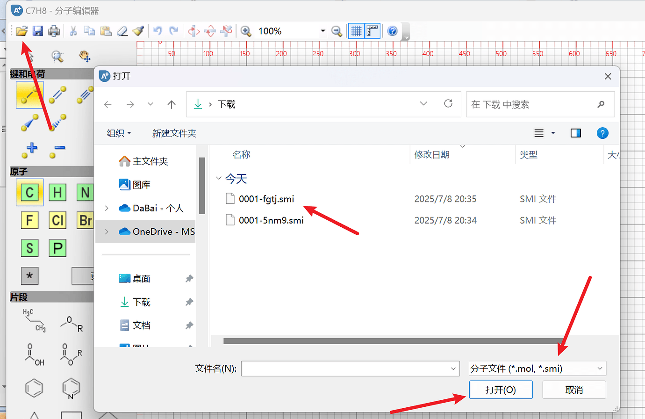The image size is (645, 419).
Task: Save the molecule with the disk icon
Action: pos(38,31)
